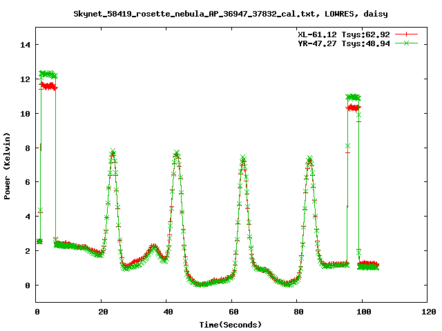
Task: Click x-axis tick label 40
Action: (x=169, y=312)
